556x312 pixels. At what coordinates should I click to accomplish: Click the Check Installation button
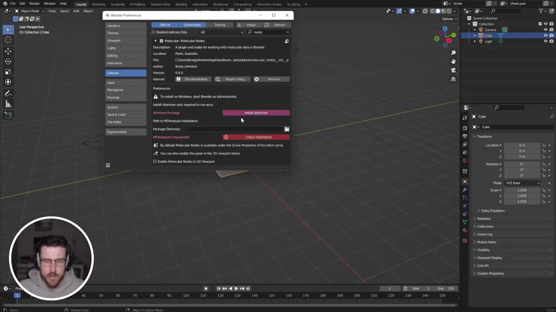(256, 137)
